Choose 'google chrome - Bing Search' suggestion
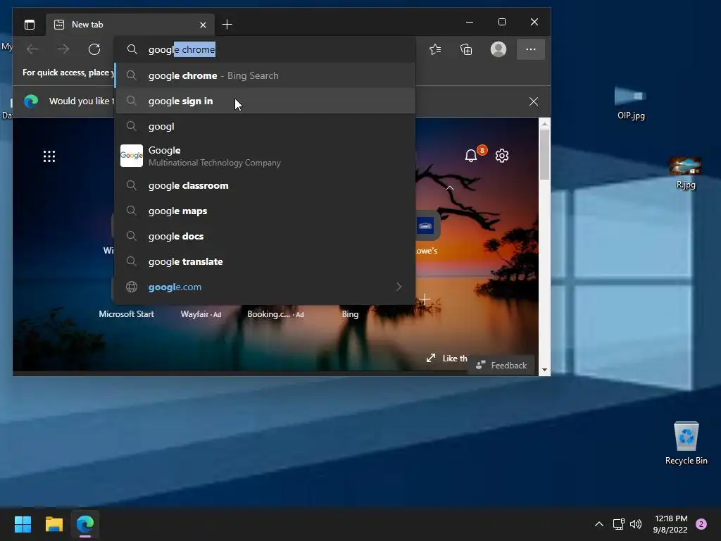This screenshot has width=721, height=541. [265, 75]
